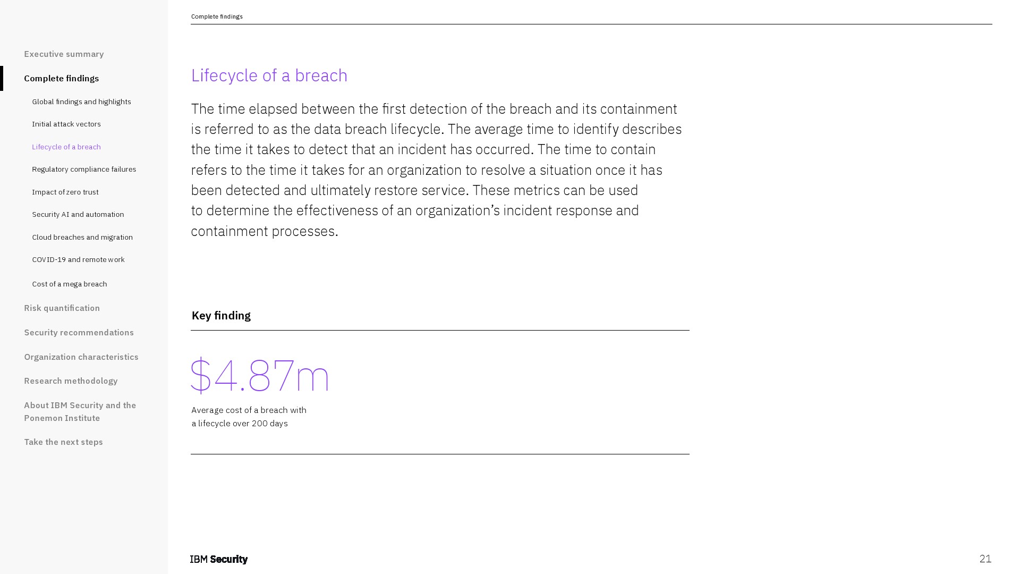1020x574 pixels.
Task: Go to Global findings and highlights
Action: pos(81,102)
